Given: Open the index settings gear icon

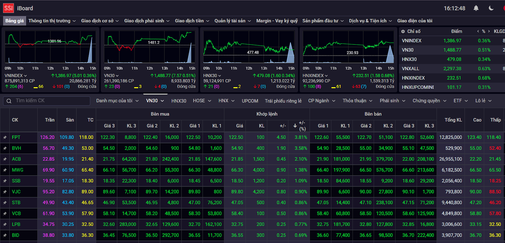Looking at the screenshot, I should 403,31.
